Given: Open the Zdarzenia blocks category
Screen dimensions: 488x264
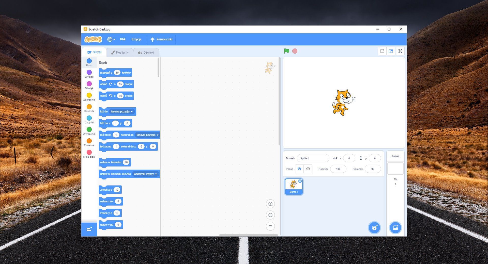Looking at the screenshot, I should pyautogui.click(x=89, y=97).
